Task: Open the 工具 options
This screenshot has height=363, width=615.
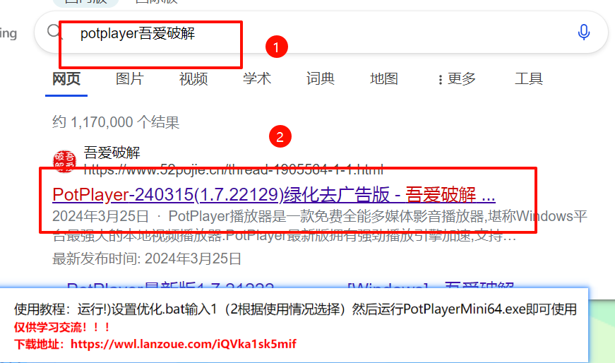Action: [x=529, y=79]
